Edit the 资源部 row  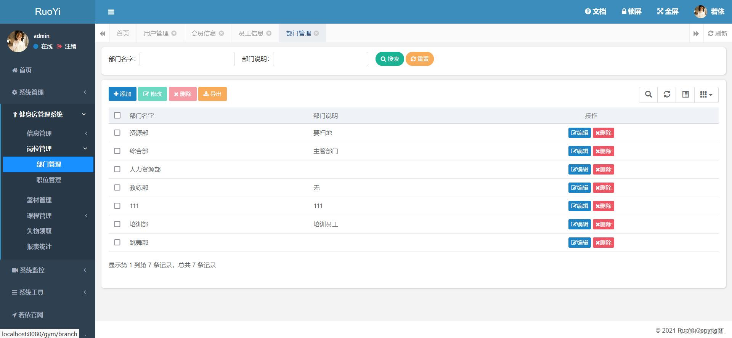tap(579, 133)
